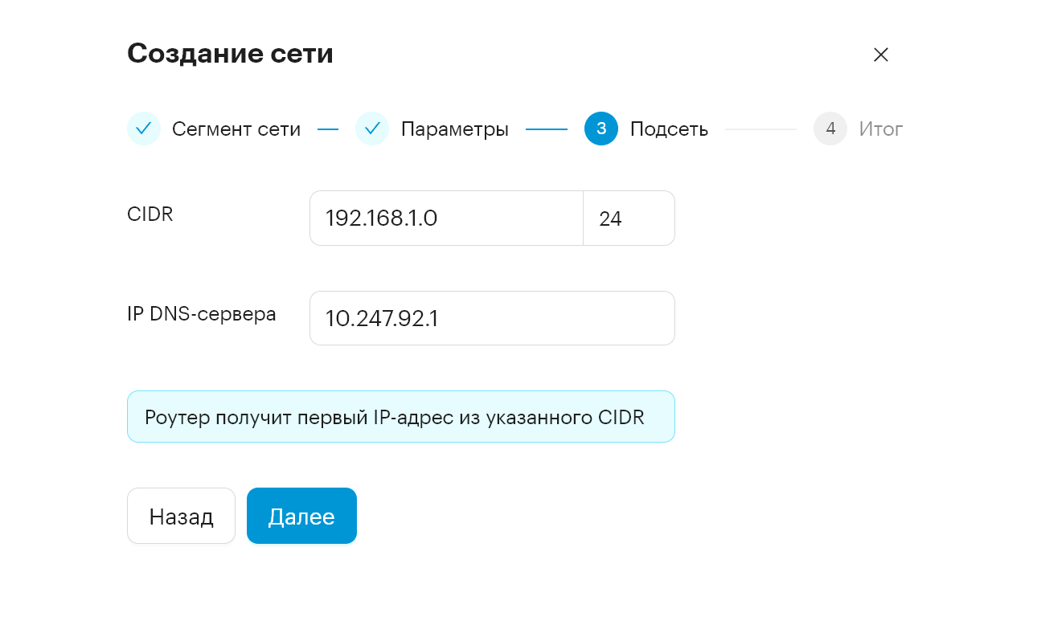Focus the CIDR prefix field 24
The height and width of the screenshot is (633, 1037).
pyautogui.click(x=629, y=218)
